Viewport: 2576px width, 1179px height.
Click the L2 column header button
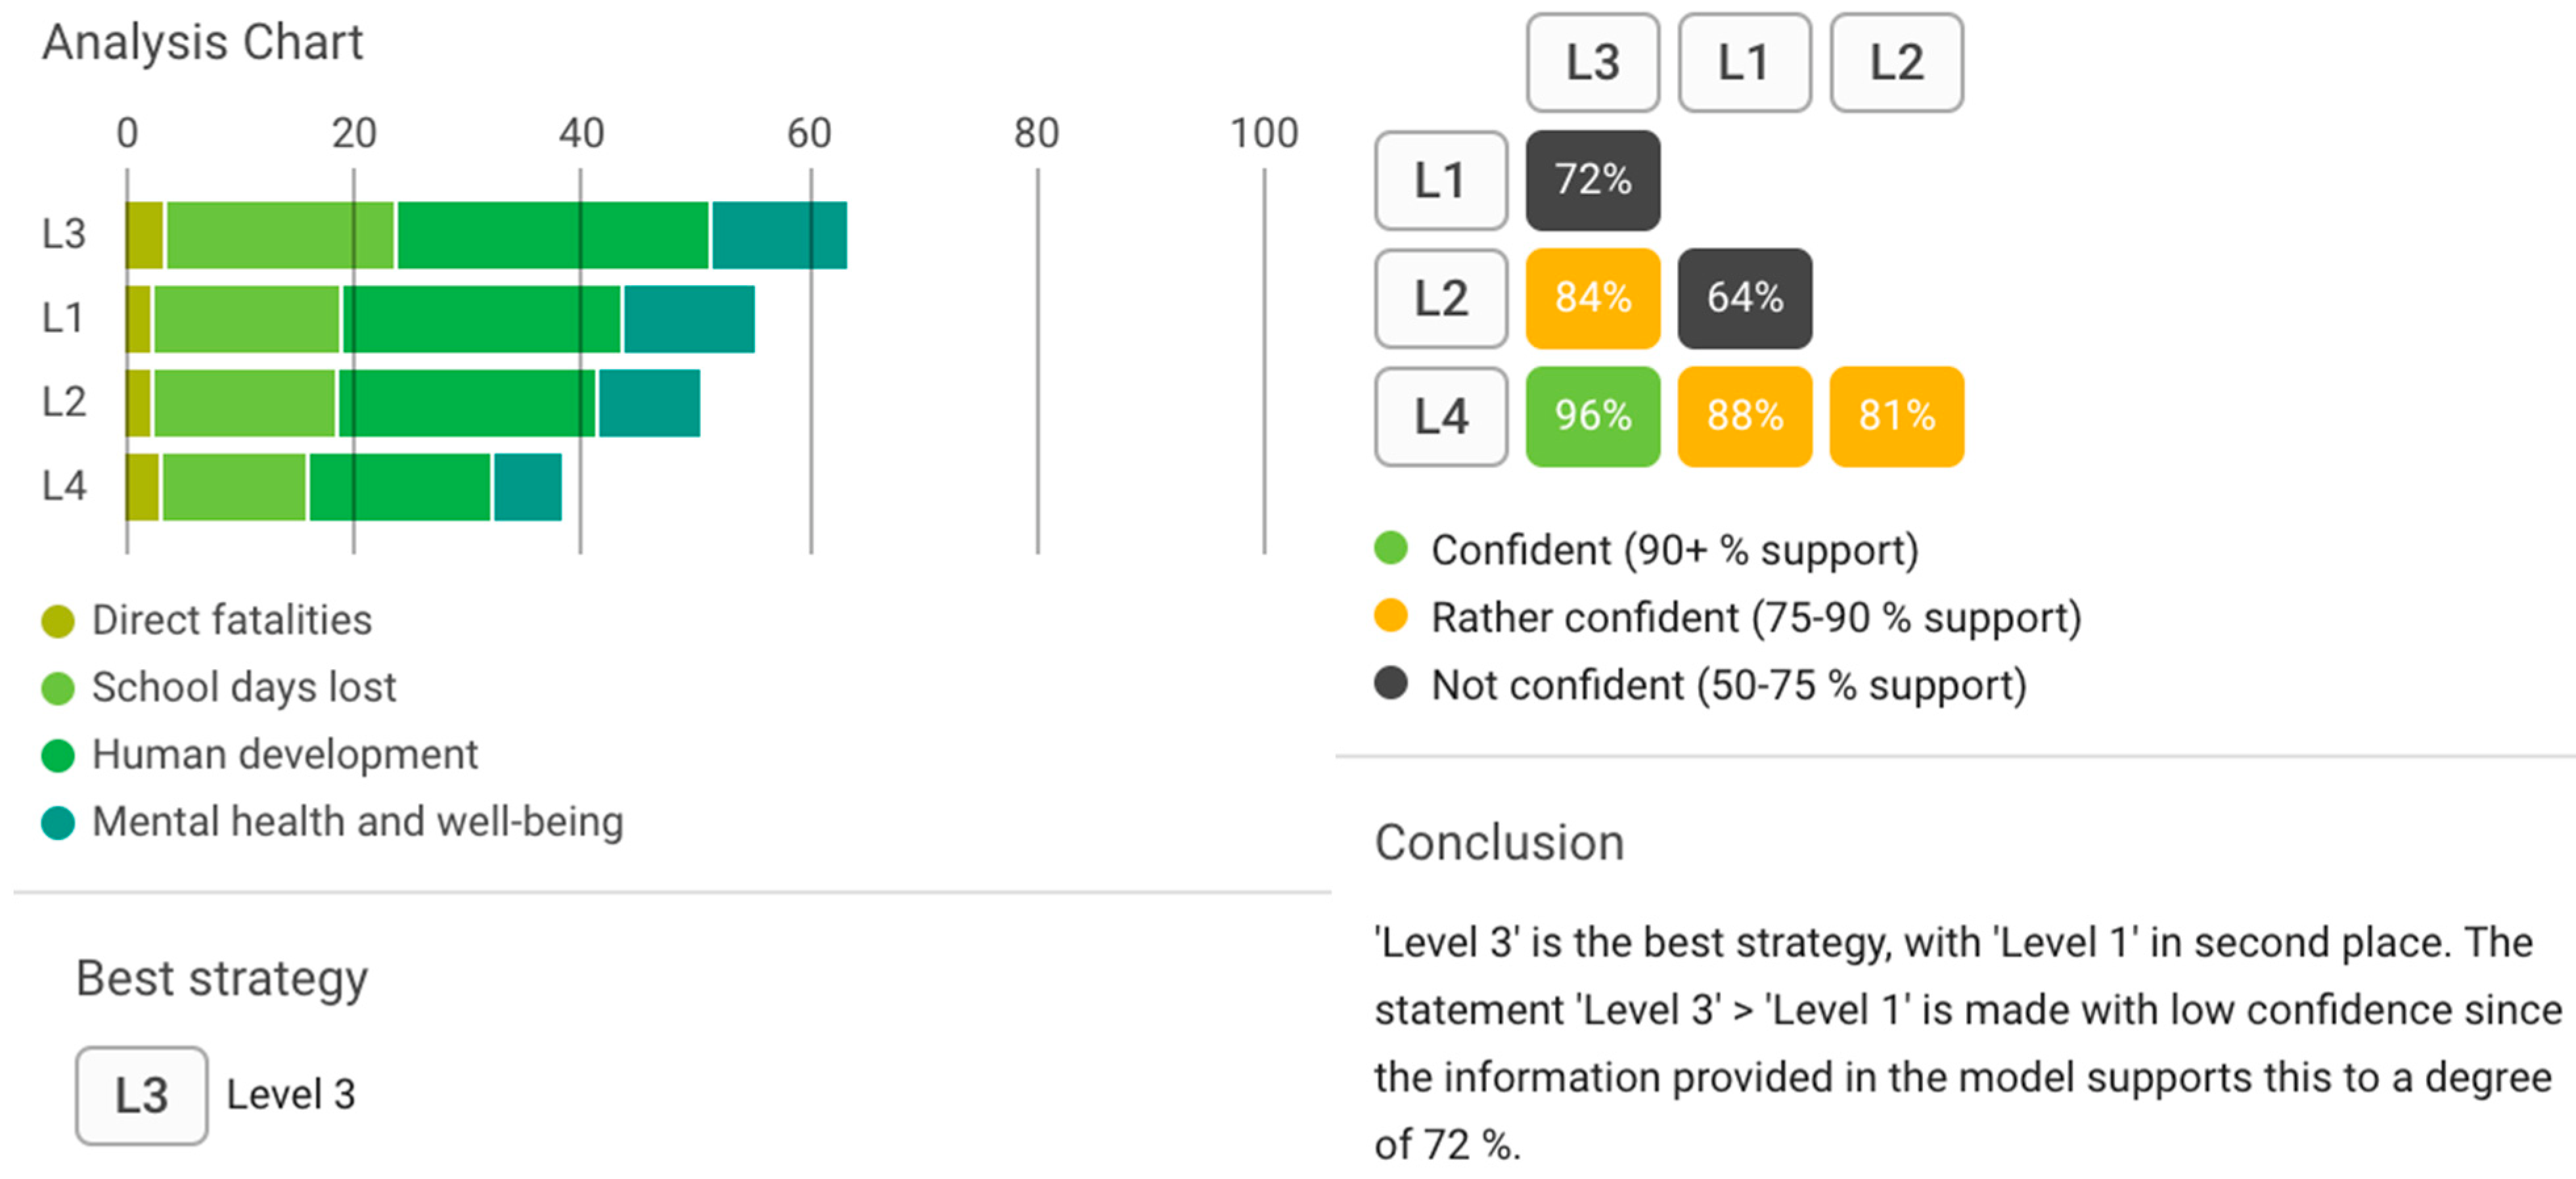click(1896, 62)
